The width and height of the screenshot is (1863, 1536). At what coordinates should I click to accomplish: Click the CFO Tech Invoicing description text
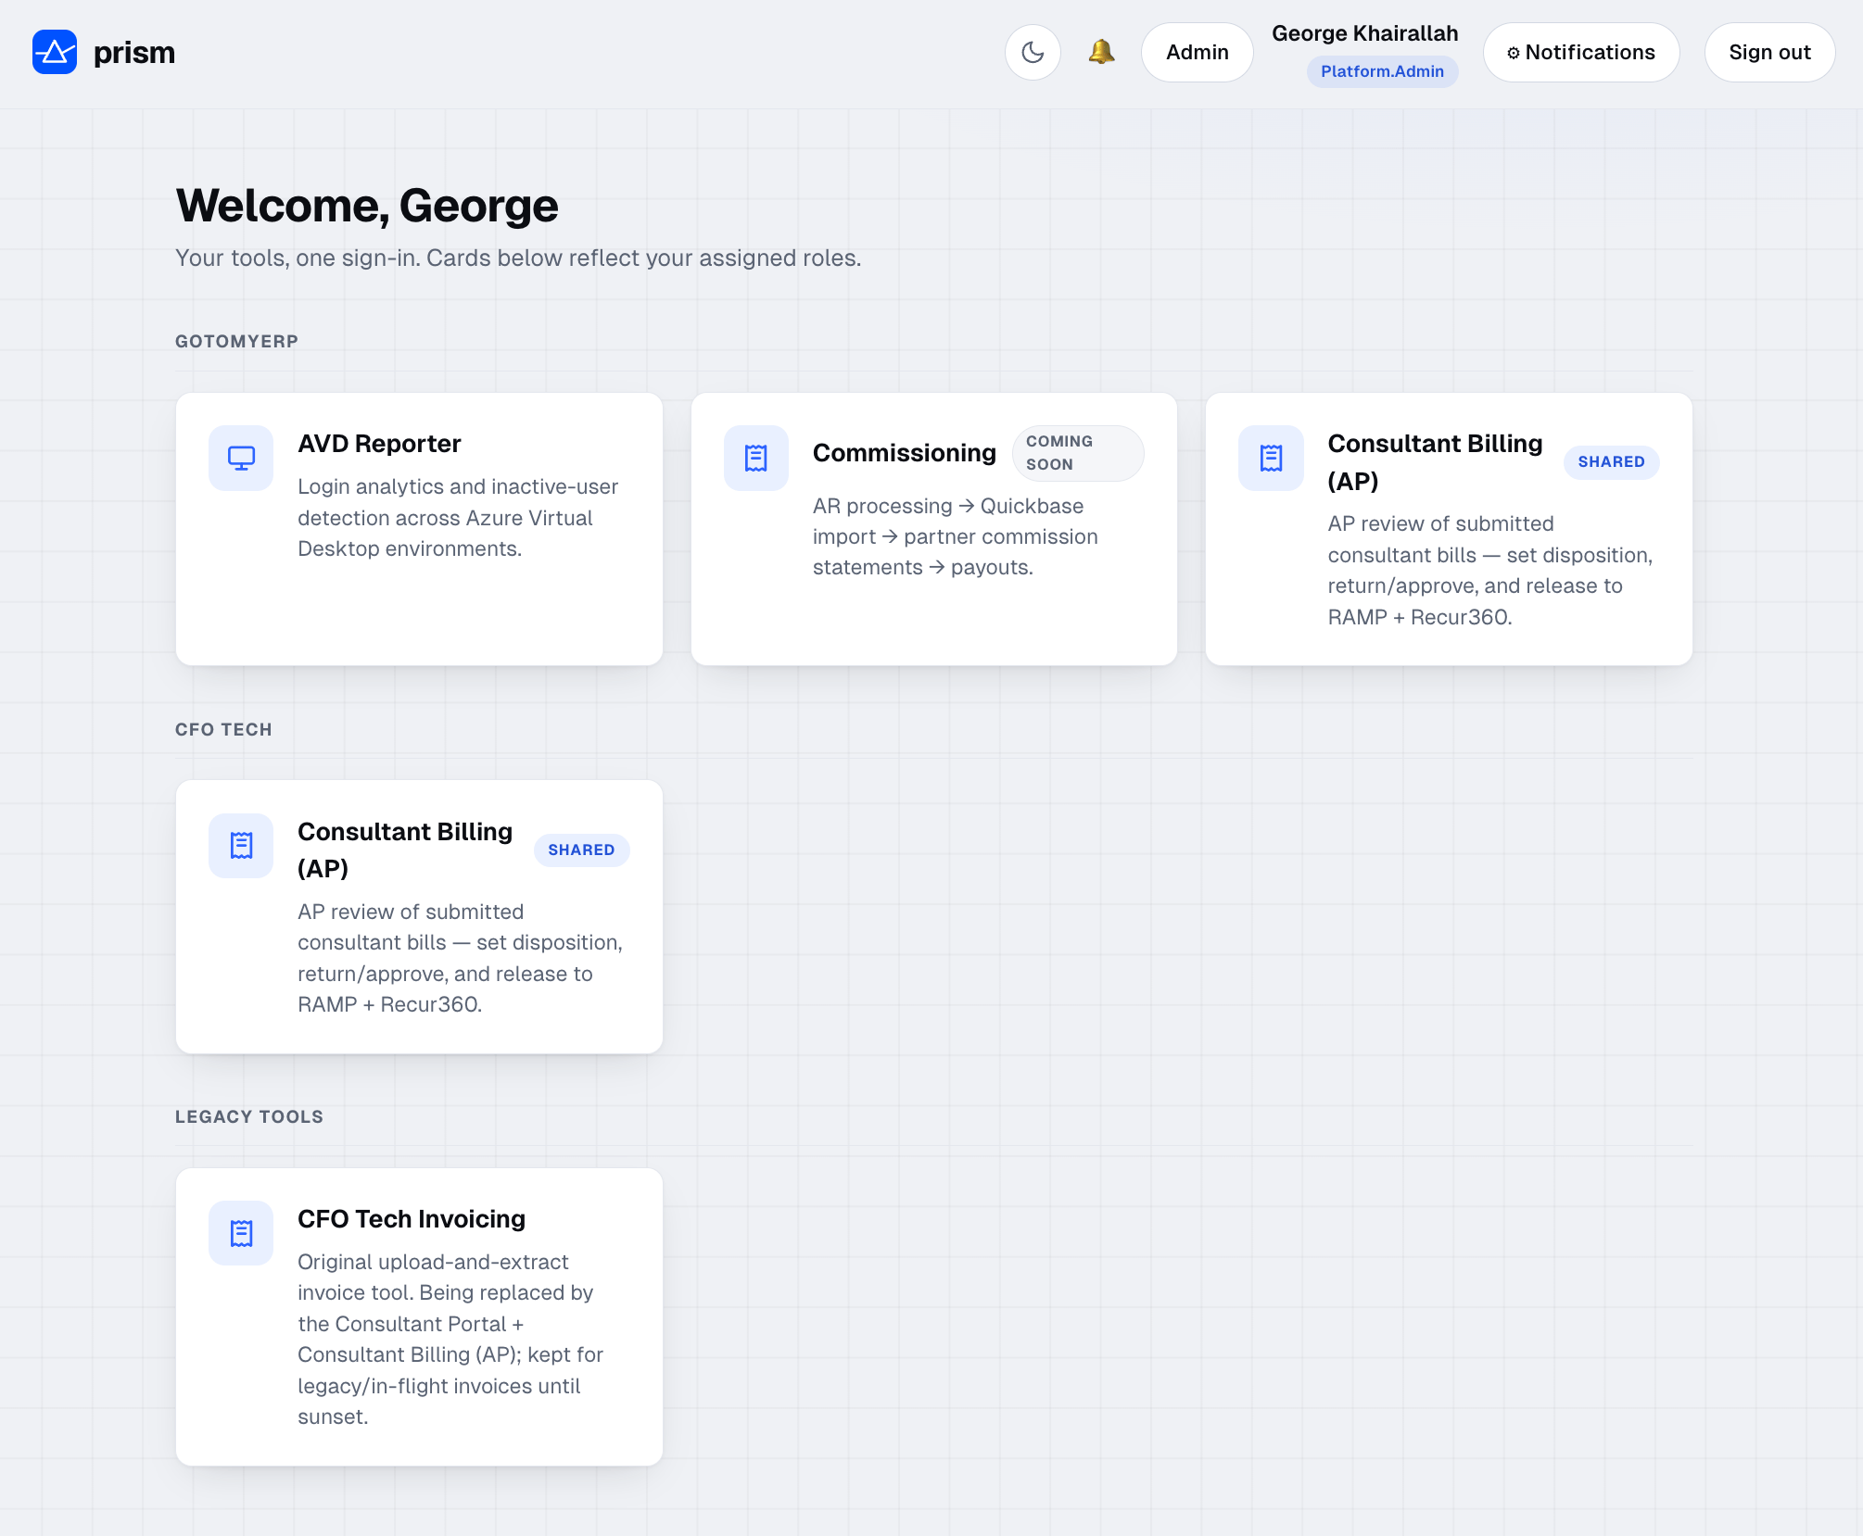(450, 1340)
